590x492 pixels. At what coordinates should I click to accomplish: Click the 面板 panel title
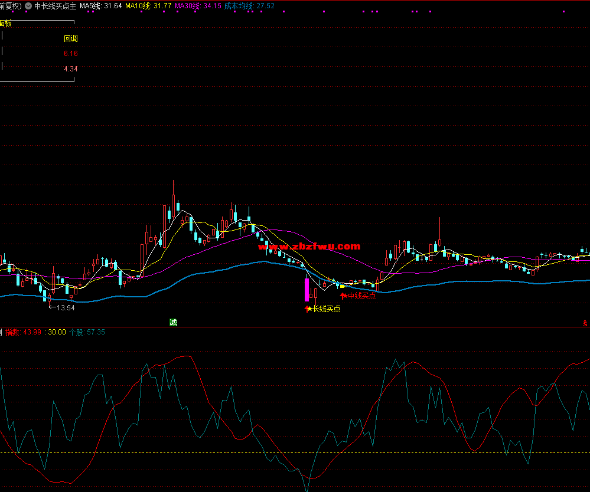pyautogui.click(x=5, y=24)
